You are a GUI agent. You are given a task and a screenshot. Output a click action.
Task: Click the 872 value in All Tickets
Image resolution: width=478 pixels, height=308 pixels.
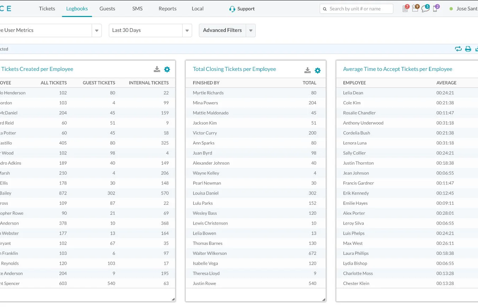(63, 193)
